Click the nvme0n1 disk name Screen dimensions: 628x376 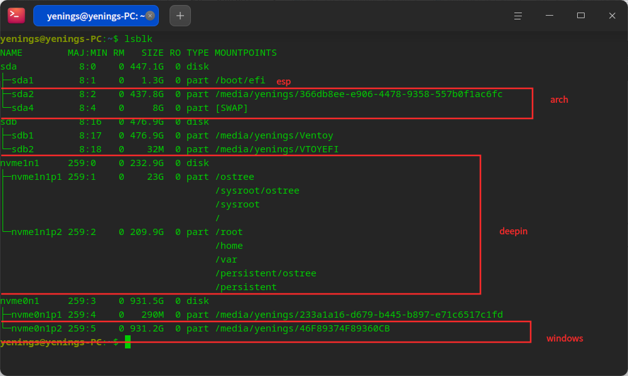coord(19,301)
